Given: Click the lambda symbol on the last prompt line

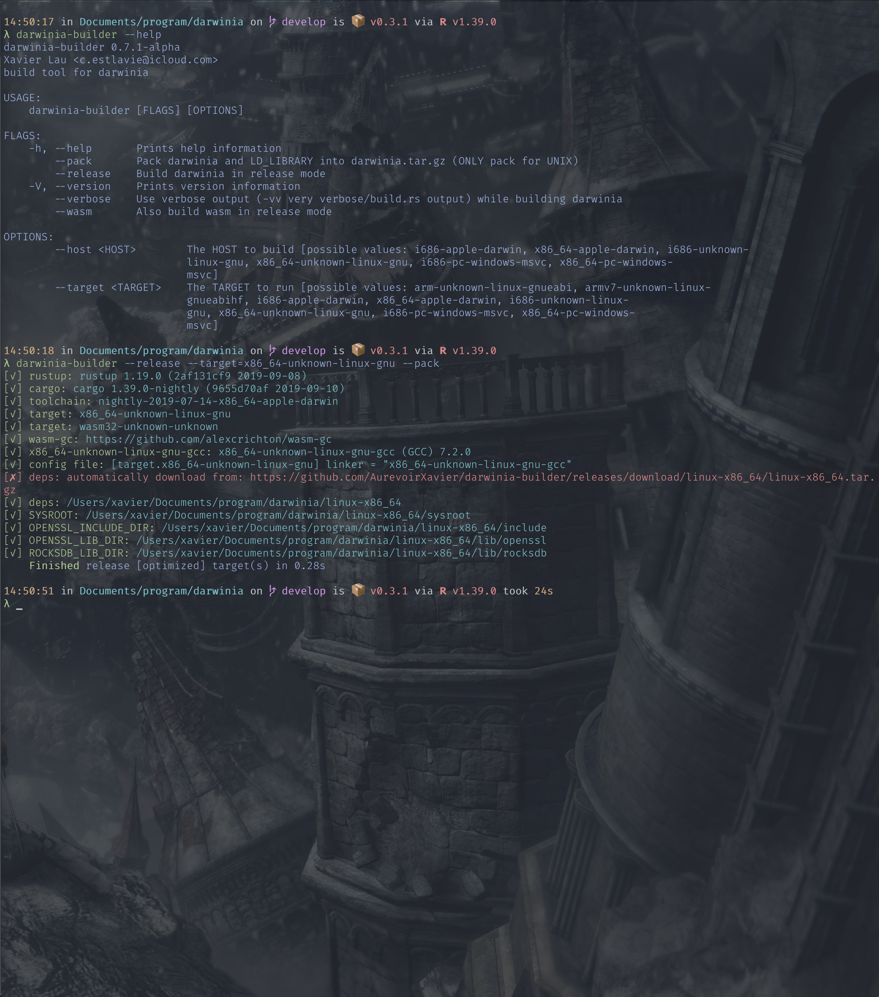Looking at the screenshot, I should pos(7,604).
